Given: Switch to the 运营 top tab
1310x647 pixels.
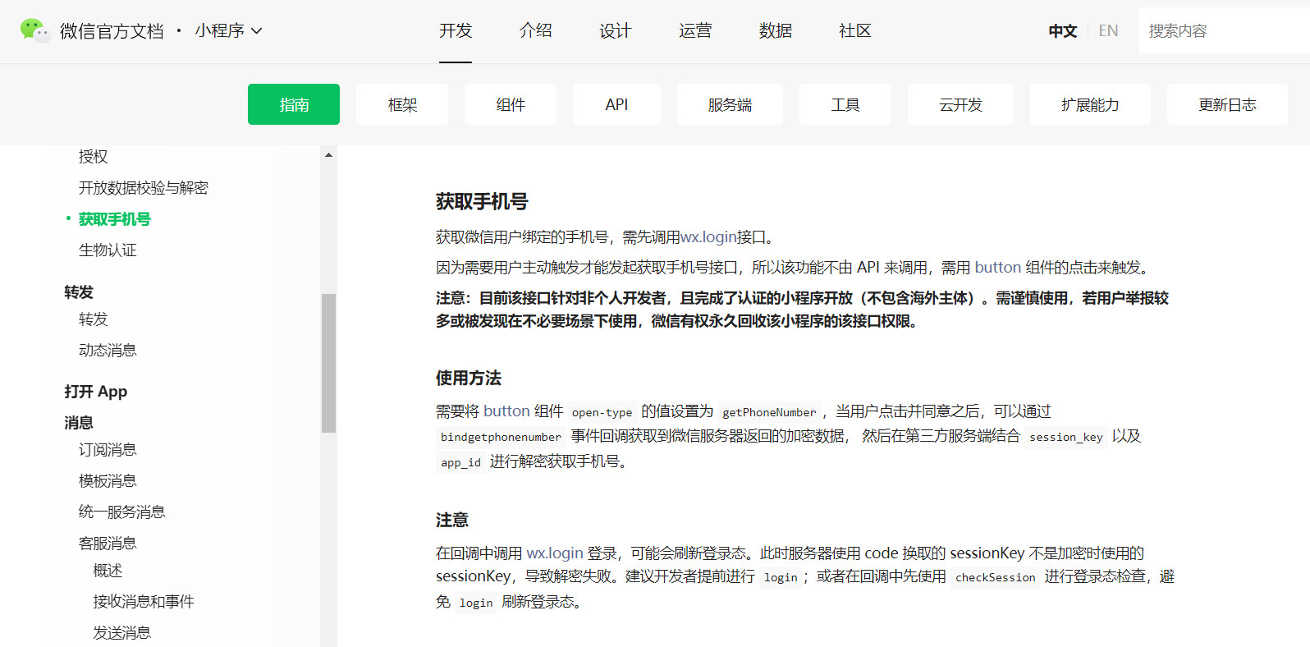Looking at the screenshot, I should click(695, 31).
